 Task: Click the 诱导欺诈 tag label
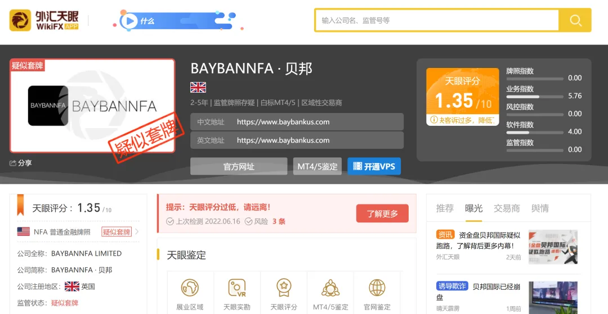point(452,286)
